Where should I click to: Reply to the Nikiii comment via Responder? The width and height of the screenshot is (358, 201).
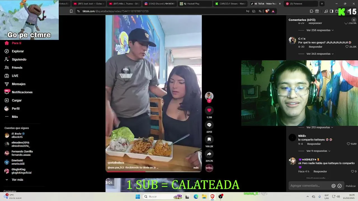coord(314,144)
